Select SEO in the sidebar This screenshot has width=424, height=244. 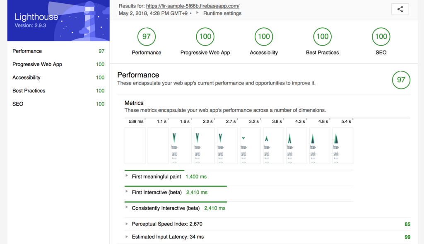point(58,104)
